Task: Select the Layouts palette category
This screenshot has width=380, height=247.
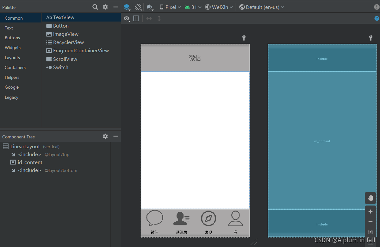Action: click(x=21, y=58)
